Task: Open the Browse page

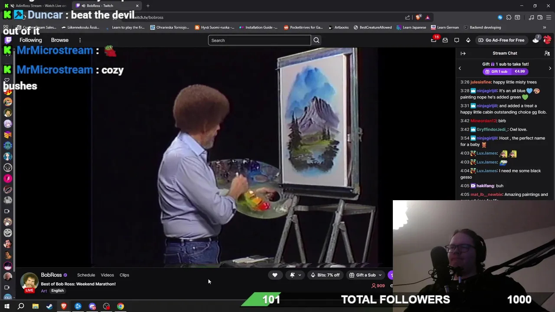Action: point(60,40)
